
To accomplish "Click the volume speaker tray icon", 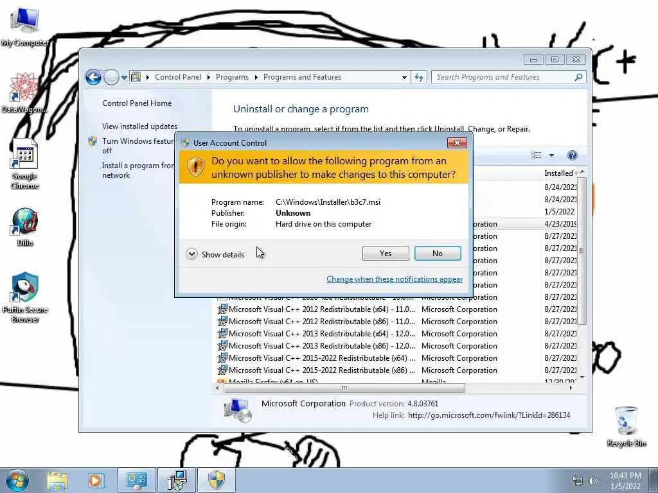I will click(593, 481).
